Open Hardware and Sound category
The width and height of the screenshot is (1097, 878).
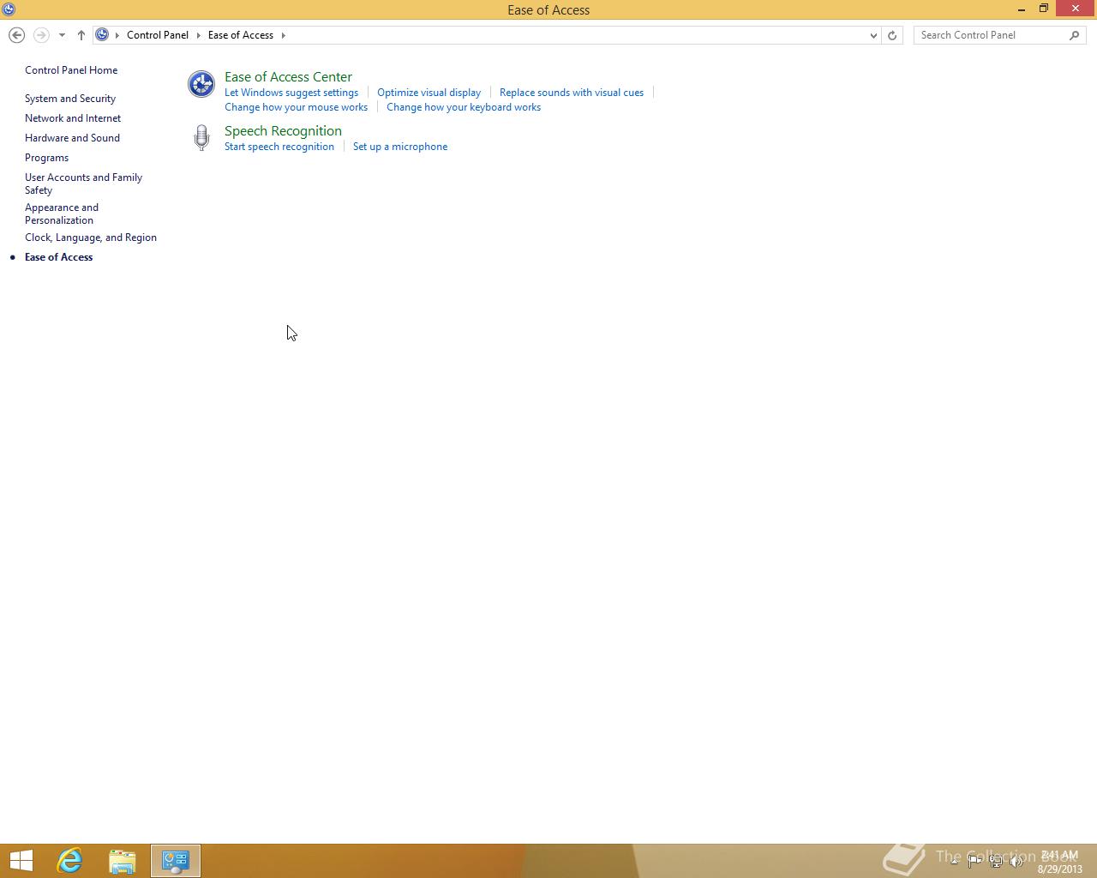pyautogui.click(x=72, y=138)
